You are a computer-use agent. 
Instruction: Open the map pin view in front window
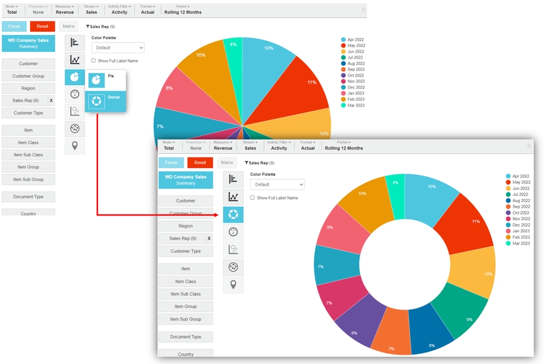233,284
